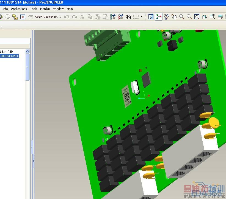This screenshot has width=226, height=199.
Task: Click the model tree scroll up arrow
Action: coord(27,51)
